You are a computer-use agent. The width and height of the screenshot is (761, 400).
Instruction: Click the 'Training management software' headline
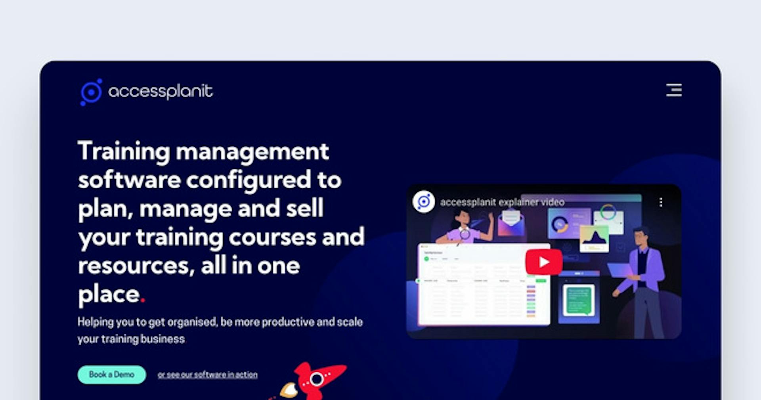[x=221, y=223]
